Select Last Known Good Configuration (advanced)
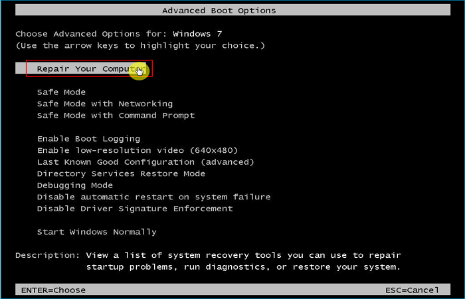 coord(145,162)
